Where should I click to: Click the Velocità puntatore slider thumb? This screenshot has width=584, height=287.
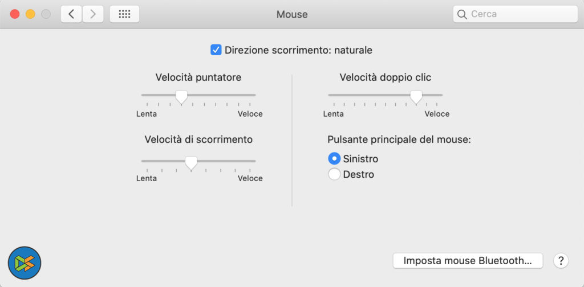(181, 97)
